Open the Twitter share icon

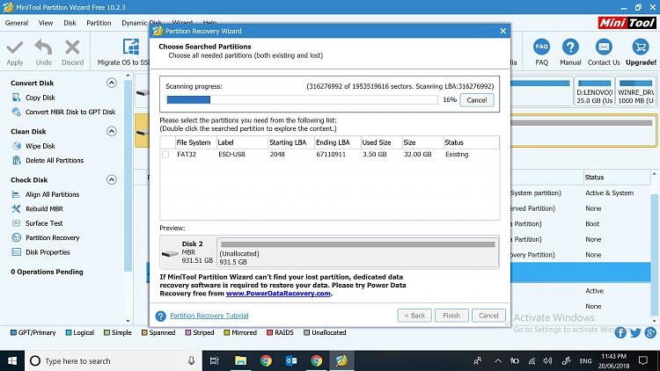tap(635, 332)
